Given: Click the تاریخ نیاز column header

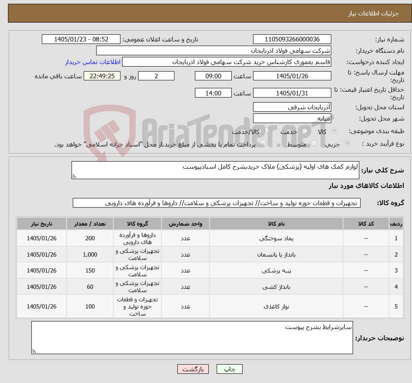Looking at the screenshot, I should point(41,224).
